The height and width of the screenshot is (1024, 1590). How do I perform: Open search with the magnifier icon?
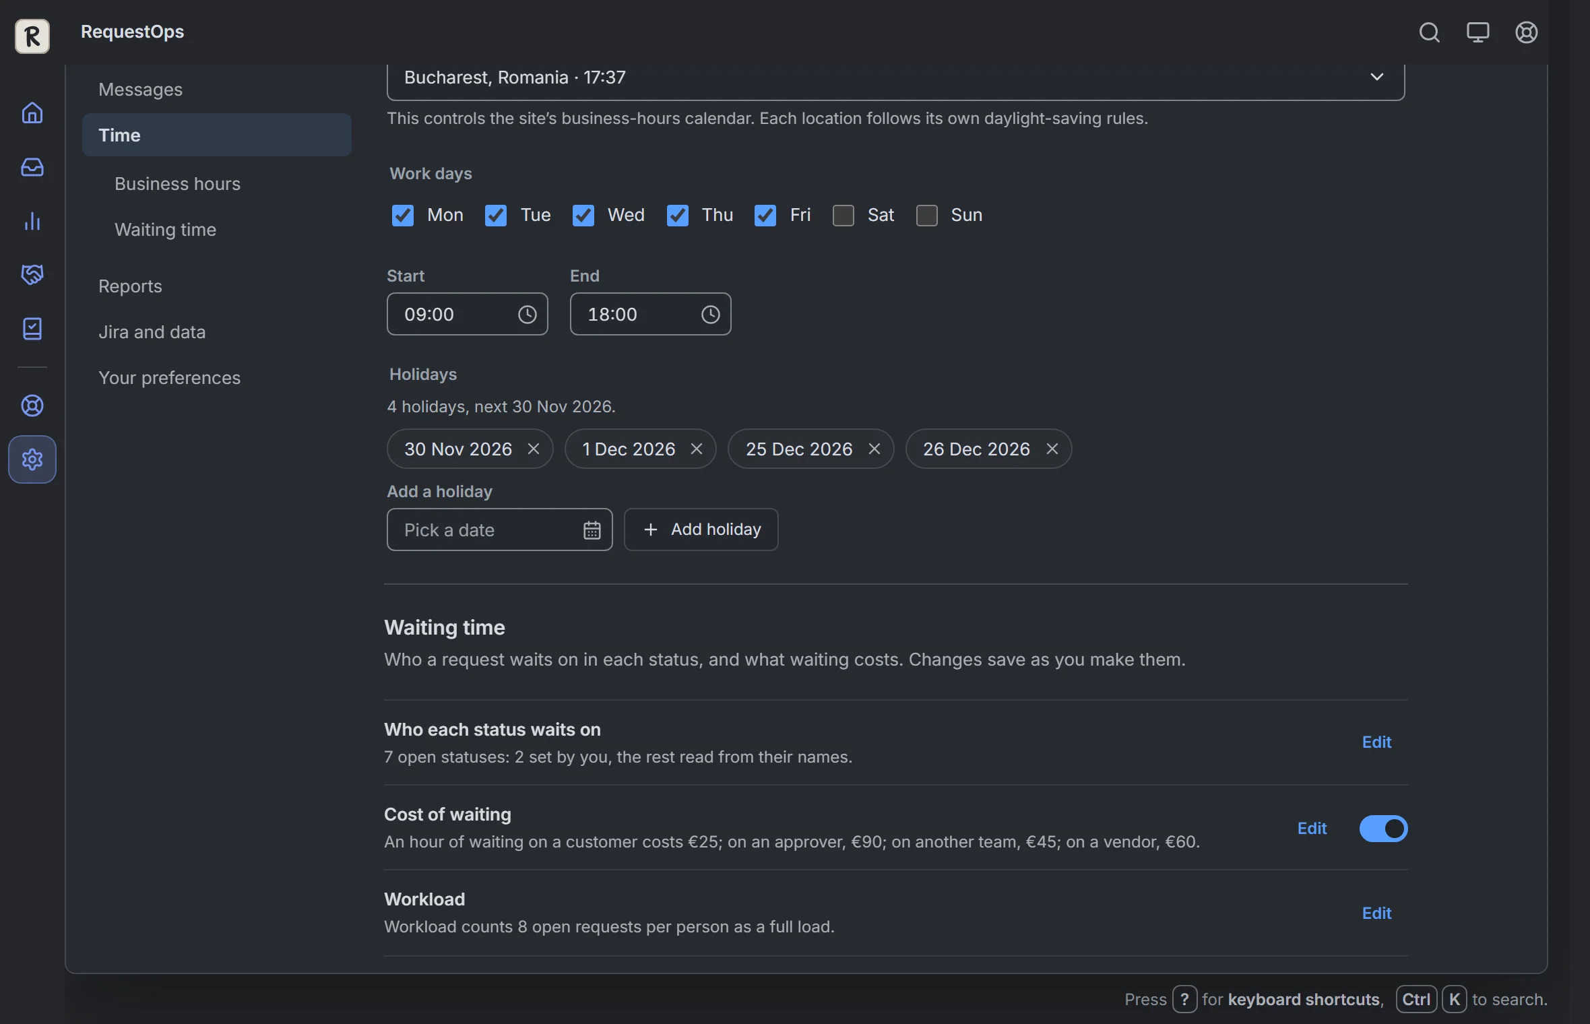click(x=1429, y=32)
